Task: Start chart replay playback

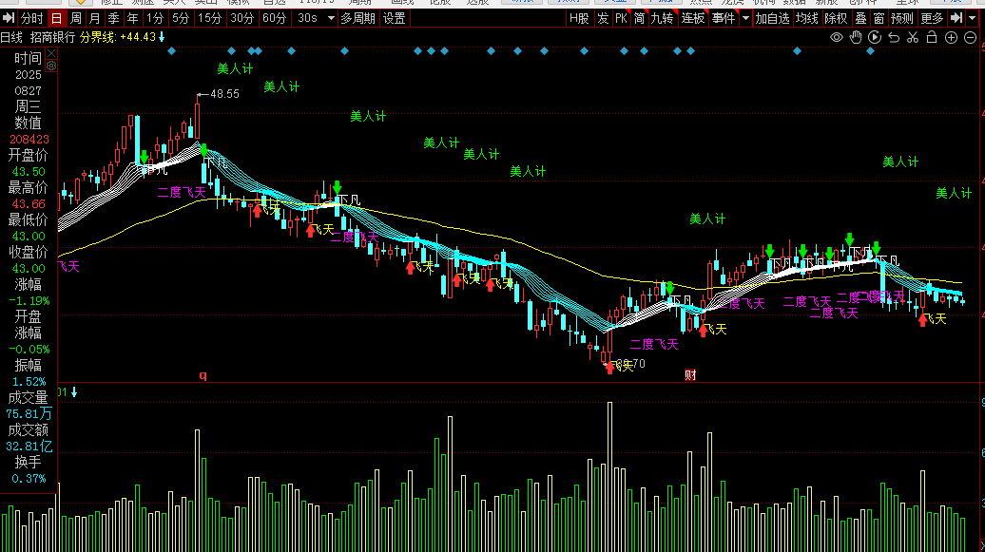Action: (x=875, y=38)
